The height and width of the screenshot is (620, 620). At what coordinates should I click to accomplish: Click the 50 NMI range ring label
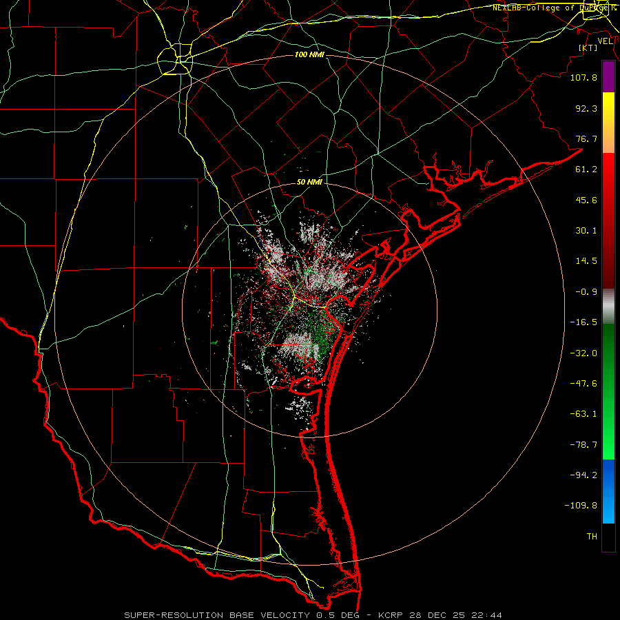[309, 183]
